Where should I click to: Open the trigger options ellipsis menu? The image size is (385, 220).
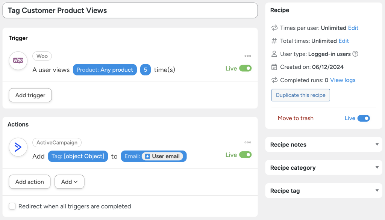click(247, 56)
